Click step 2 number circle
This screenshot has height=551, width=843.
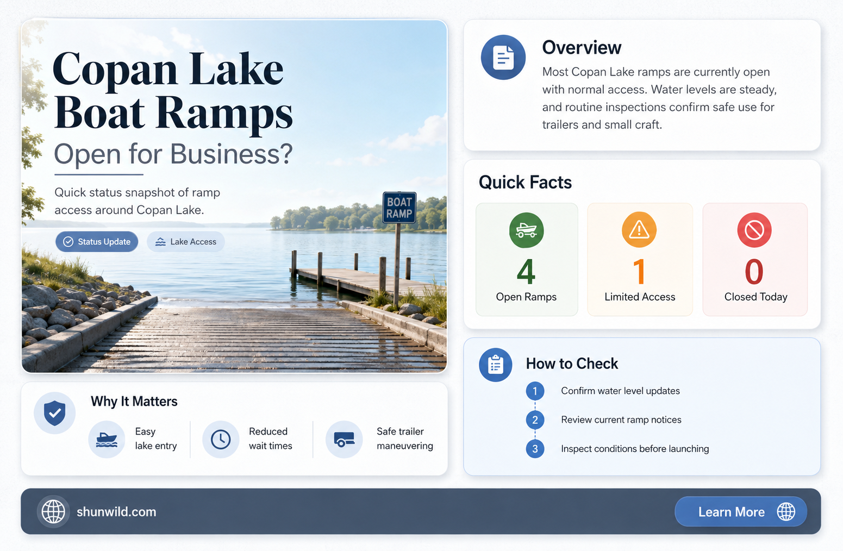535,420
